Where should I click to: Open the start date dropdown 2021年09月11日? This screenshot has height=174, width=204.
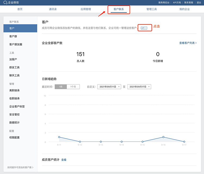coord(109,87)
